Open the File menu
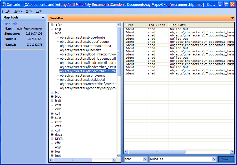This screenshot has height=165, width=237. [x=8, y=11]
